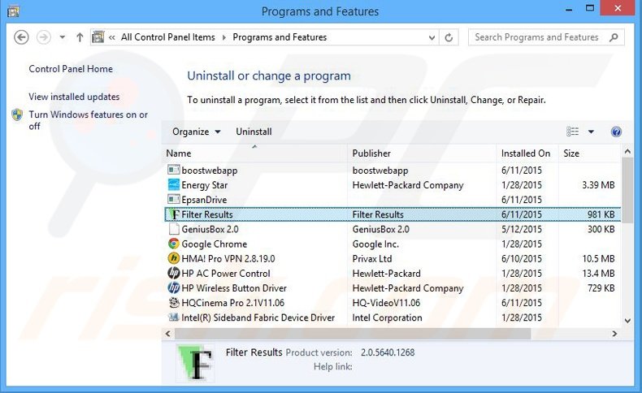
Task: Click the Intel Corporation publisher cell
Action: click(387, 317)
